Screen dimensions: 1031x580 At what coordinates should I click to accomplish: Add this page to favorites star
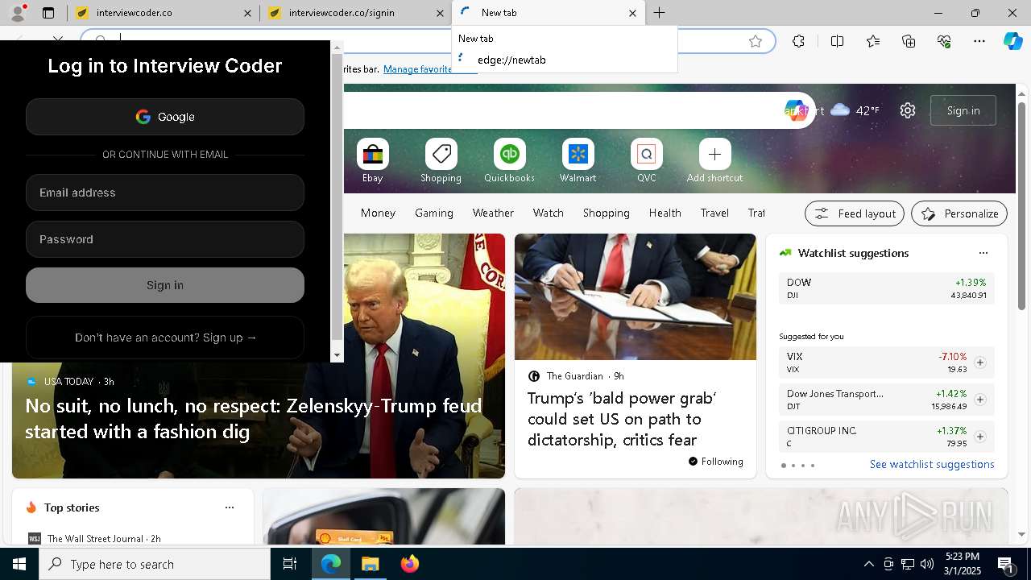coord(755,41)
